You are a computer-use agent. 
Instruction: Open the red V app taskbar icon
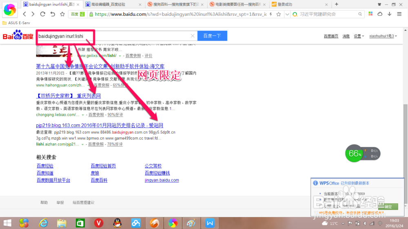click(x=99, y=223)
